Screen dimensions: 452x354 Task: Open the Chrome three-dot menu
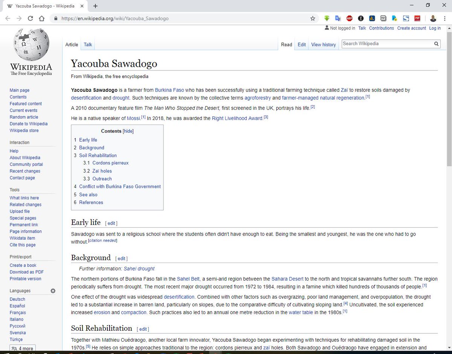pyautogui.click(x=444, y=18)
